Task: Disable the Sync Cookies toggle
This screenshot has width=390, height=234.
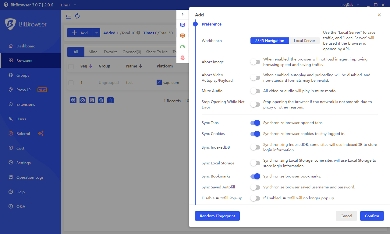Action: click(x=255, y=134)
